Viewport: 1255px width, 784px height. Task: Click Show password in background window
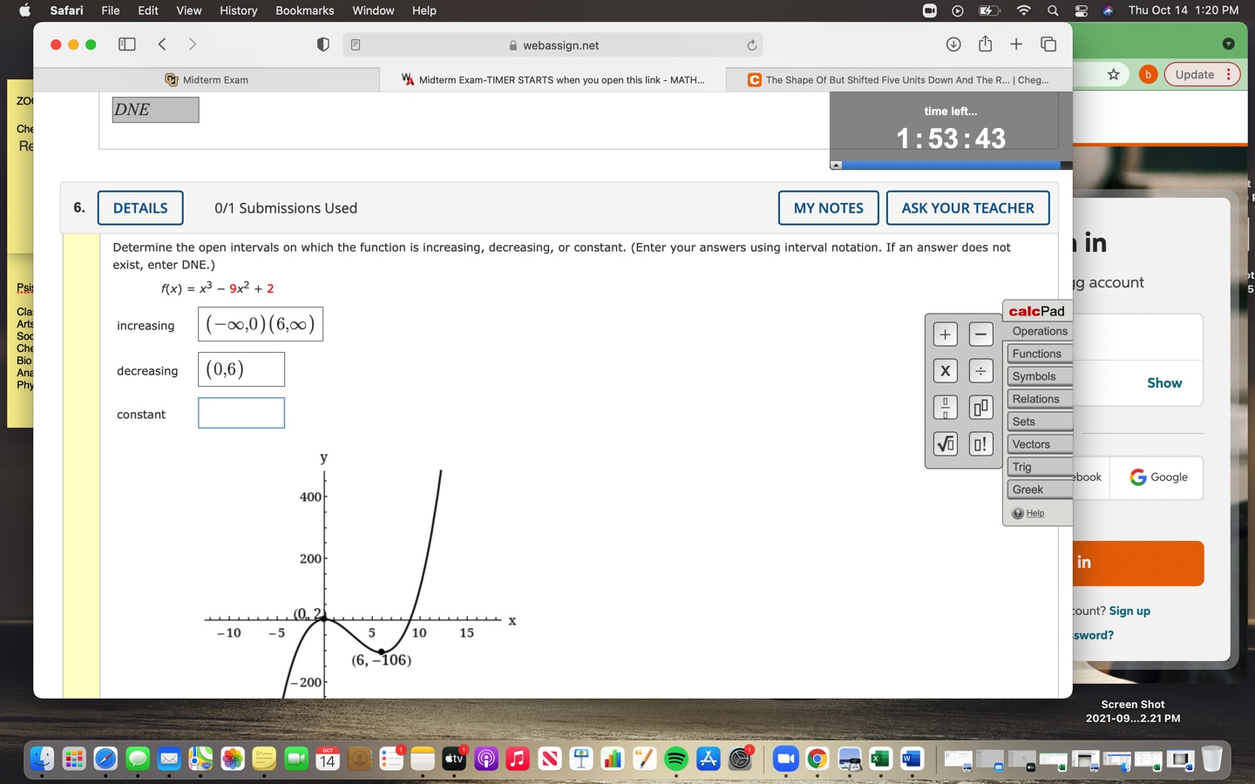(1164, 383)
